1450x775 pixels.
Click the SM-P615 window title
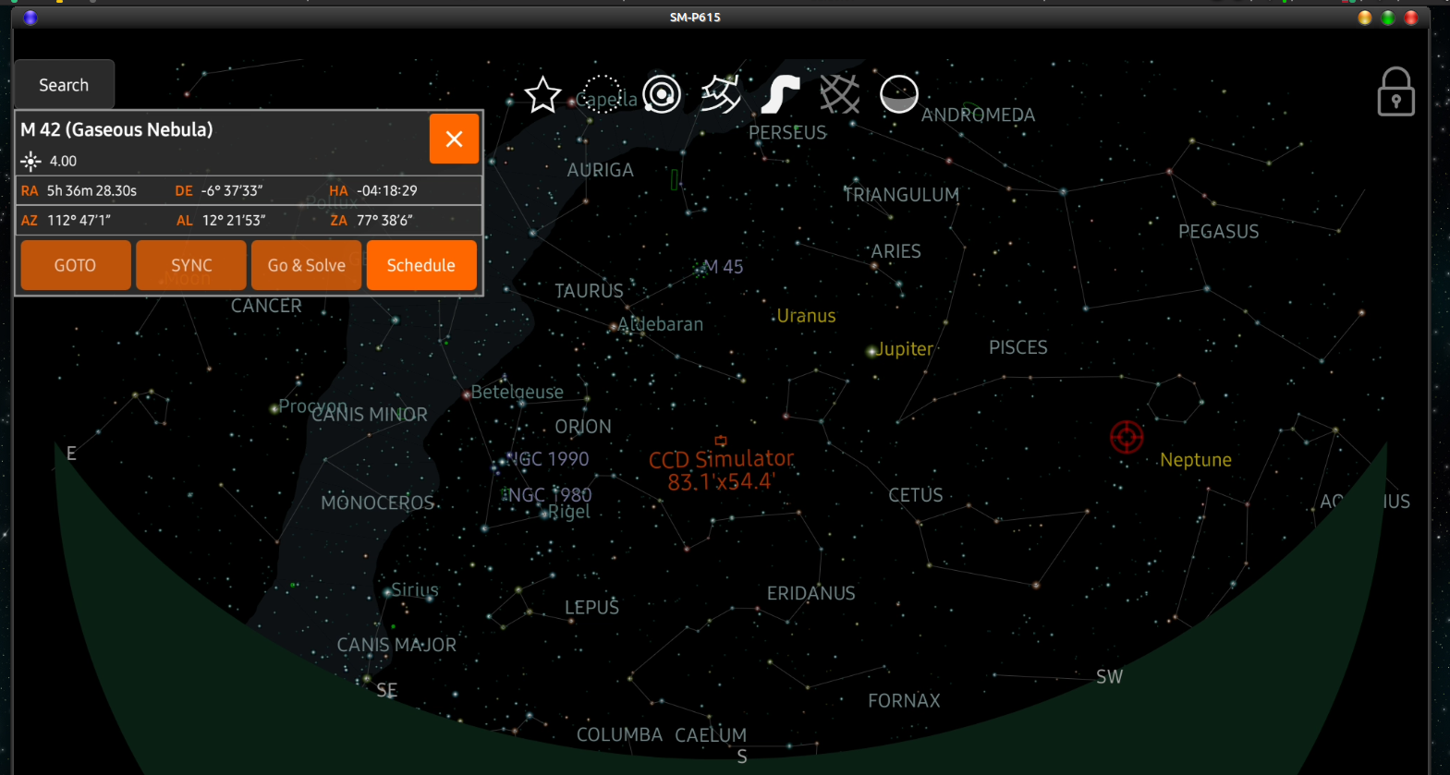click(x=695, y=17)
